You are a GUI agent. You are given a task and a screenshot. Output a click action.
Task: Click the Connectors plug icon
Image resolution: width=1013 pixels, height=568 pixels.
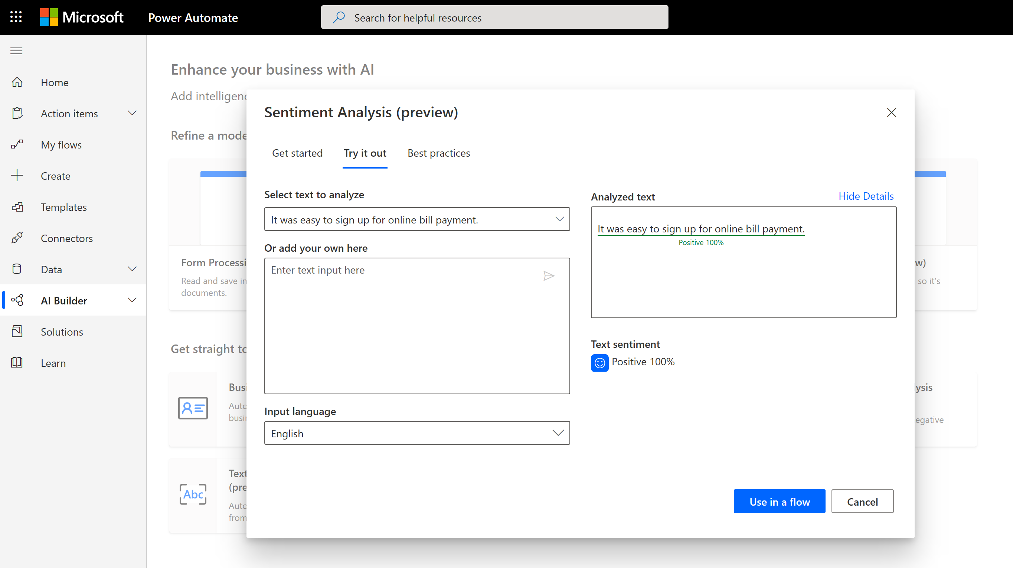17,238
